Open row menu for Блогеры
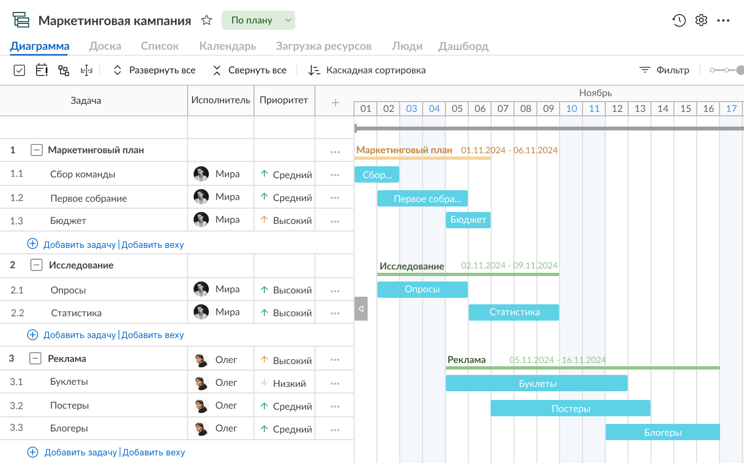This screenshot has height=463, width=744. [x=335, y=429]
